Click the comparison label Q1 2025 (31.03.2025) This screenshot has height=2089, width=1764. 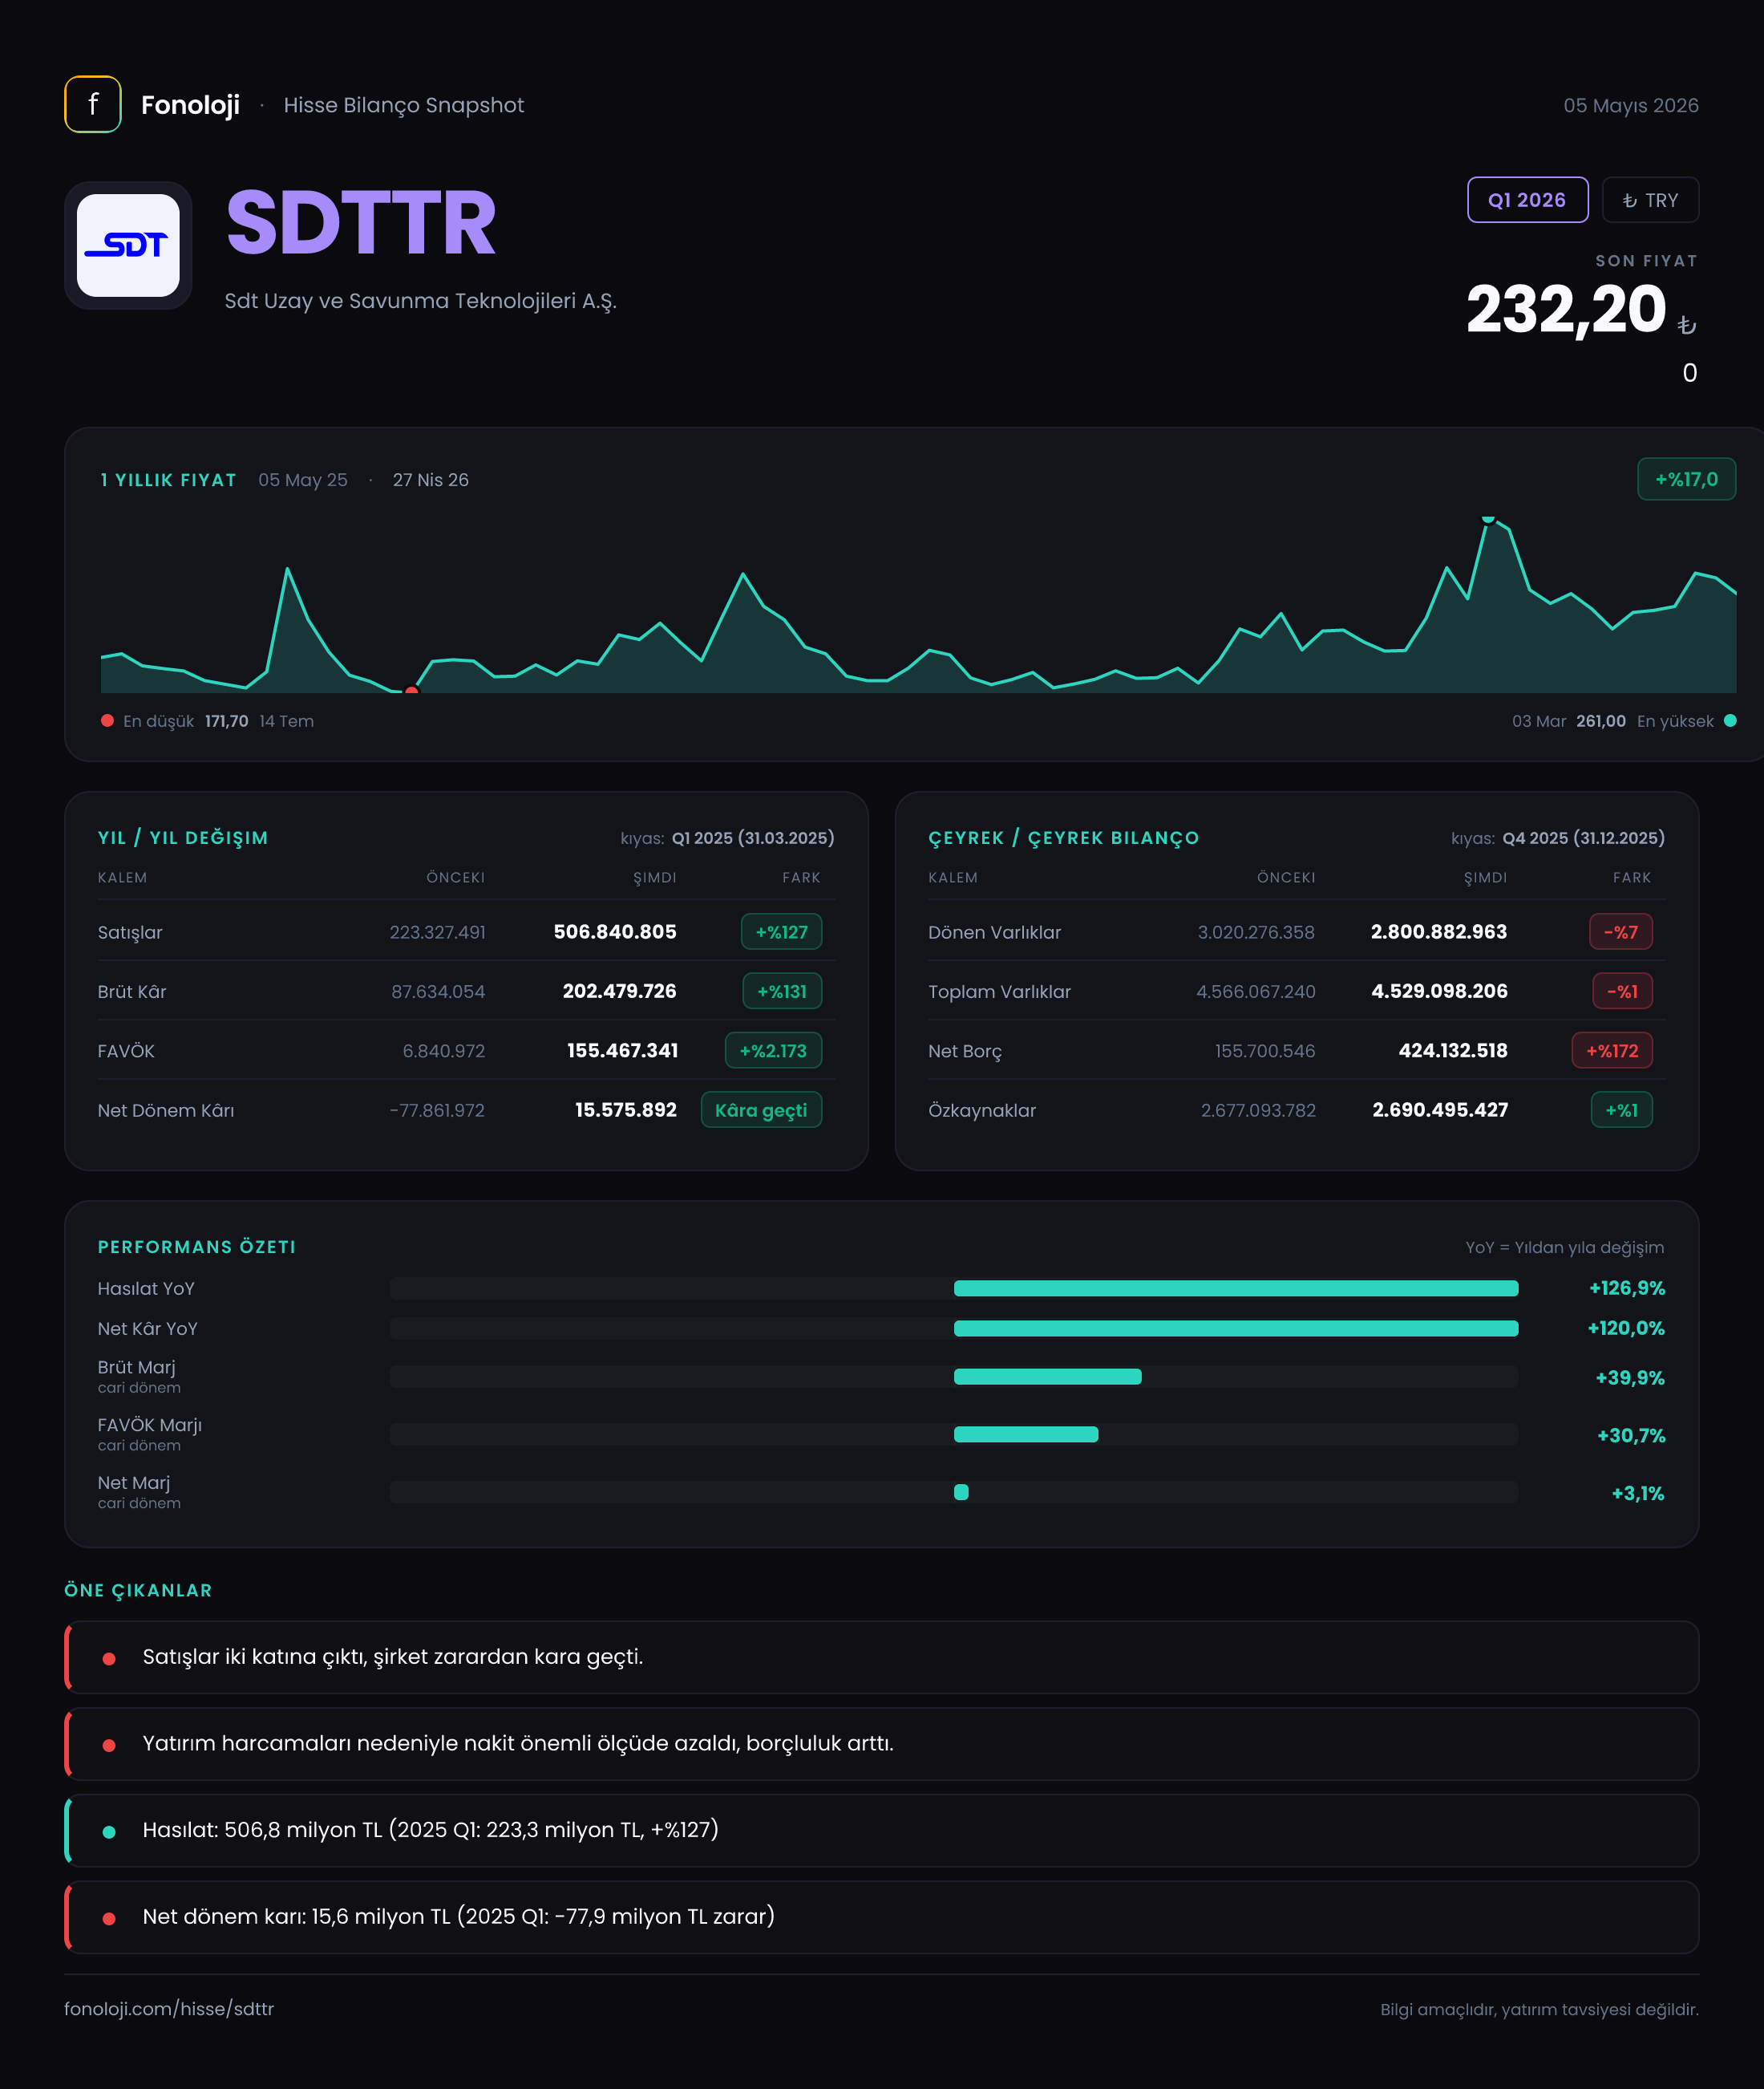pos(753,838)
